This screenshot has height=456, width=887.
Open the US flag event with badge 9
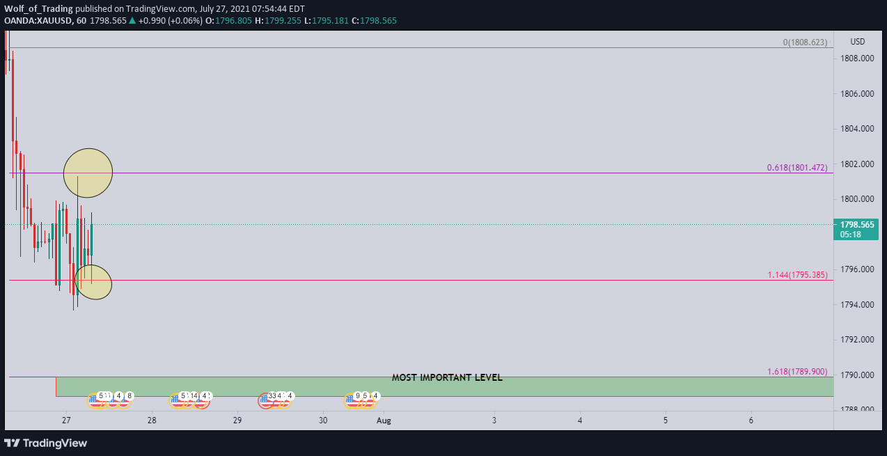coord(352,400)
